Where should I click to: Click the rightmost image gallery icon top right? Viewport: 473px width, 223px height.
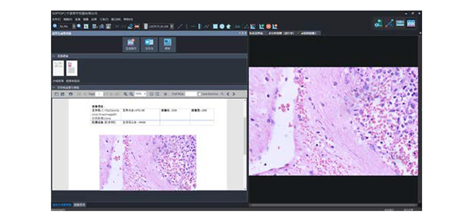tap(411, 23)
